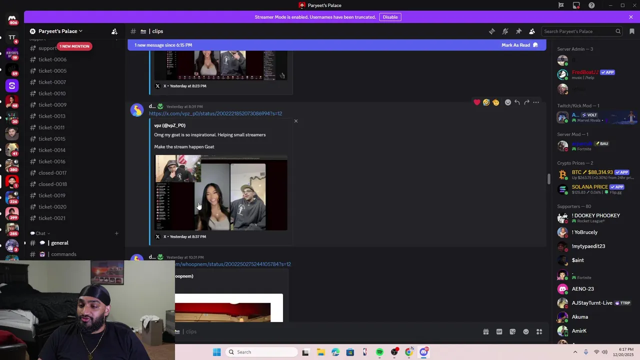
Task: Click the forward arrow on message
Action: coord(526,102)
